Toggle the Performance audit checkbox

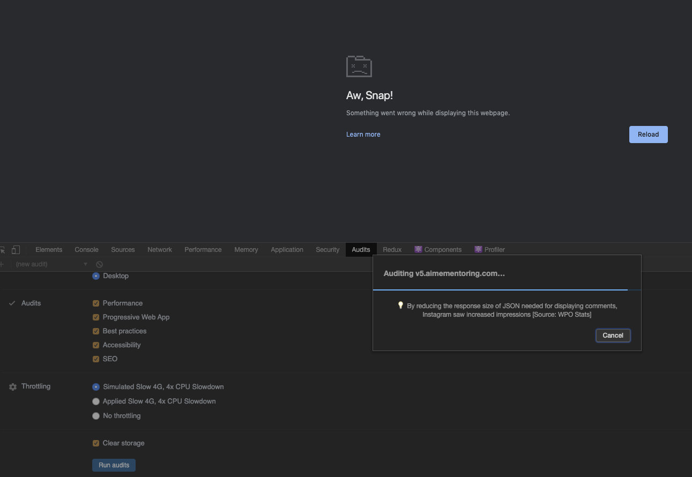pyautogui.click(x=96, y=303)
